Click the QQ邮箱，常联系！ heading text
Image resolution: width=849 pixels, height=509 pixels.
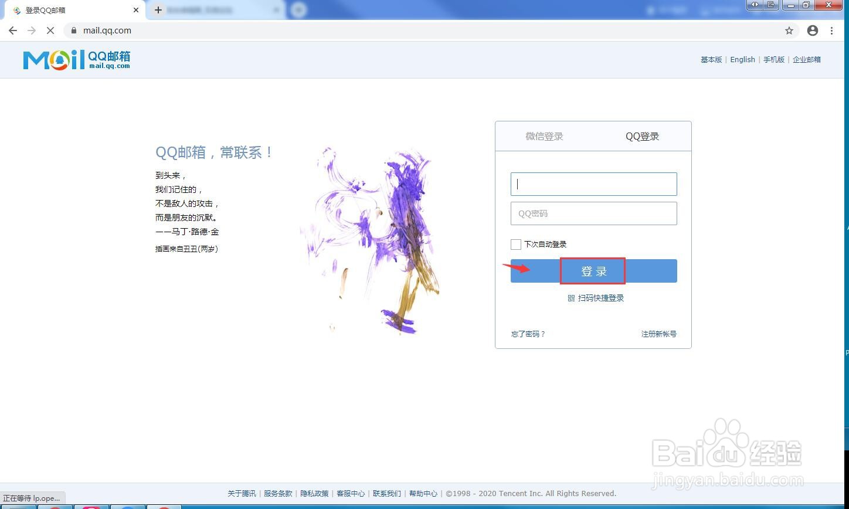pos(215,152)
